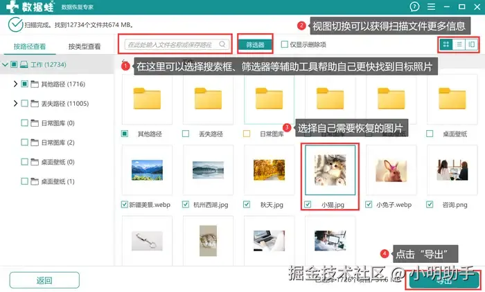Select the 丢失路径 (11005) tree row label
The width and height of the screenshot is (485, 292).
[65, 104]
